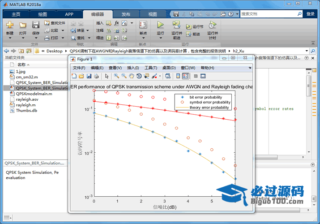Image resolution: width=320 pixels, height=224 pixels.
Task: Select file rayleigh.m in folder list
Action: 26,105
